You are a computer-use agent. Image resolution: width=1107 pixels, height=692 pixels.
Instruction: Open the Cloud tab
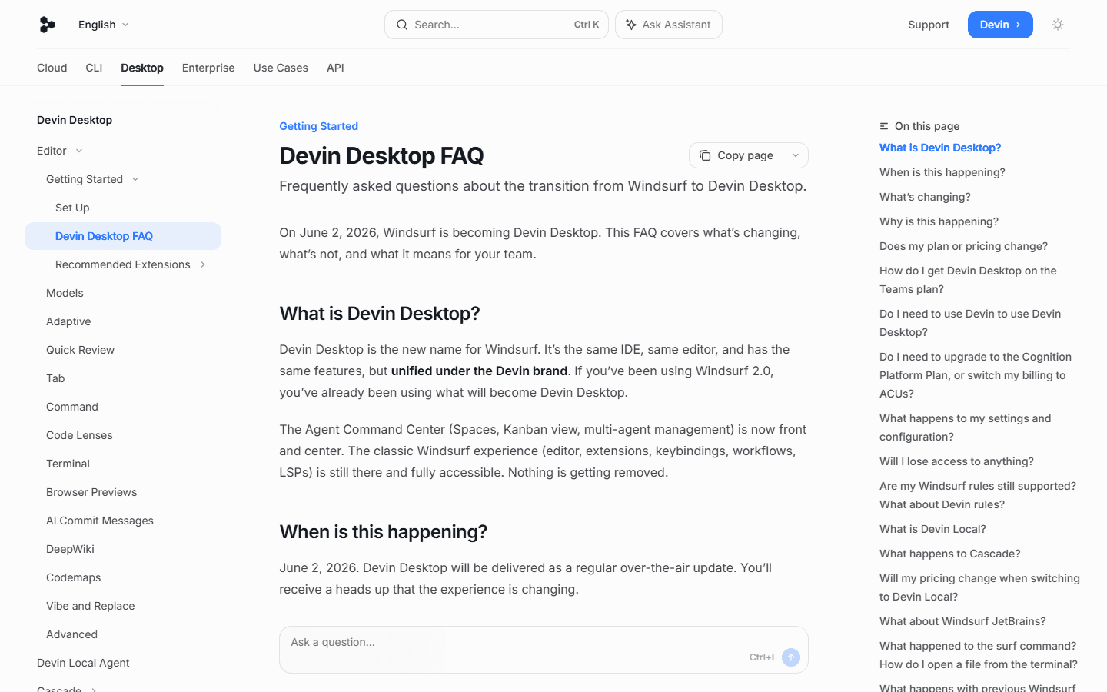point(52,68)
